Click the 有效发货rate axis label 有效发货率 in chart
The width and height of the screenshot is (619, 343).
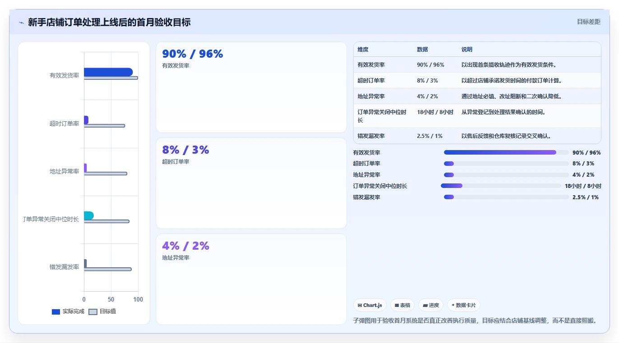(65, 76)
